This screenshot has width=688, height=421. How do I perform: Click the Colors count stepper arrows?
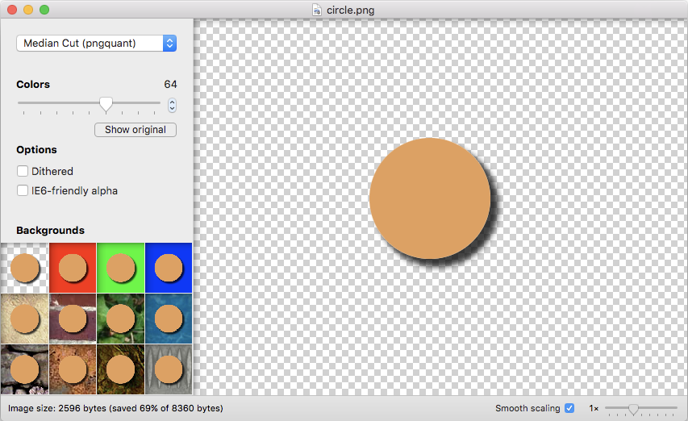(x=172, y=106)
